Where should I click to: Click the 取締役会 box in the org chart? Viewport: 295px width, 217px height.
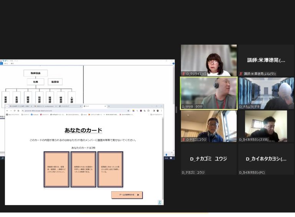(36, 73)
